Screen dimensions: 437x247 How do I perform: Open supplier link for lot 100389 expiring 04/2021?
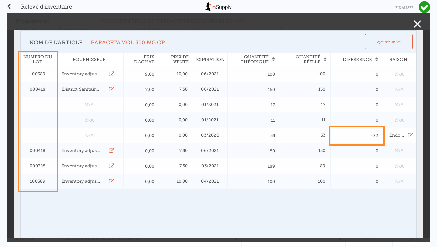[111, 181]
